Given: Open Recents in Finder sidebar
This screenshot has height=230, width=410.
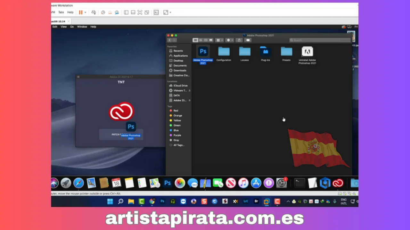Looking at the screenshot, I should (179, 51).
